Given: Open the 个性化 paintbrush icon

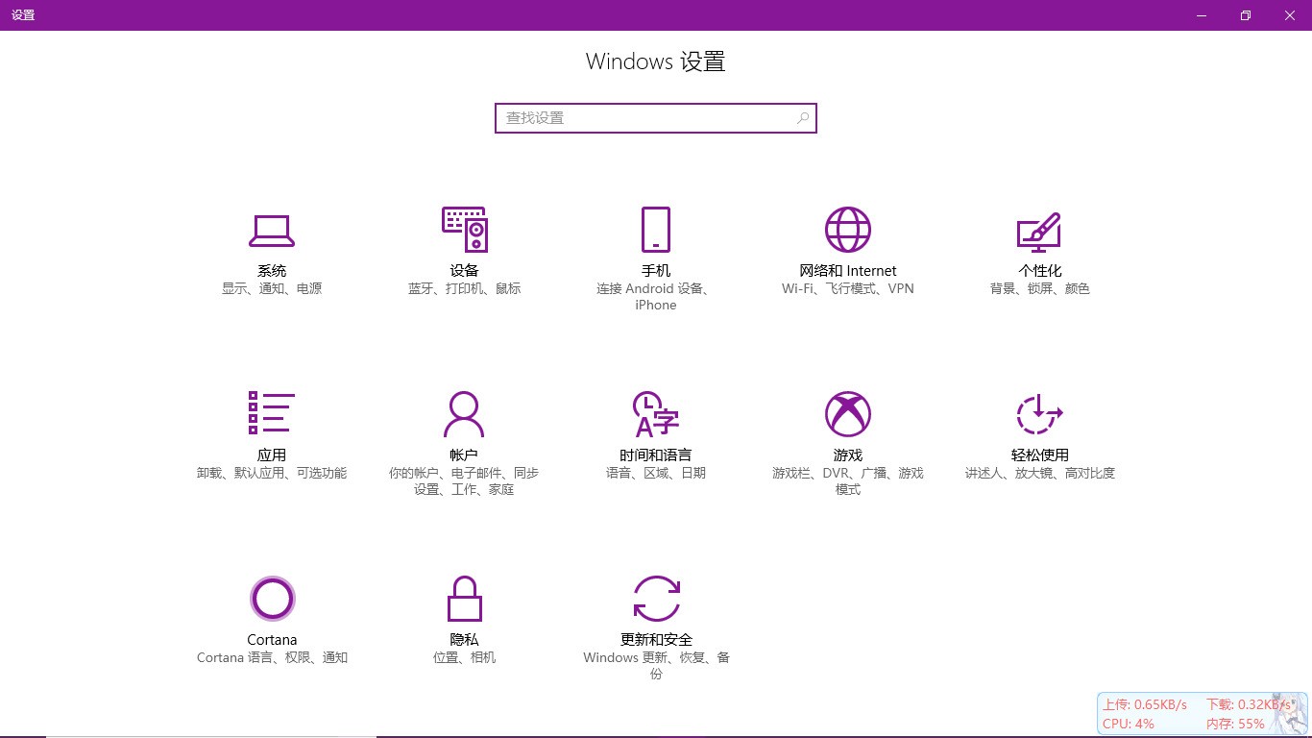Looking at the screenshot, I should pyautogui.click(x=1040, y=231).
